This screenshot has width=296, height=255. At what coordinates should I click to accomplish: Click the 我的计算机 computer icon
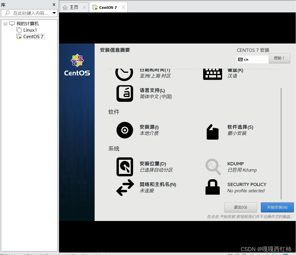click(12, 23)
